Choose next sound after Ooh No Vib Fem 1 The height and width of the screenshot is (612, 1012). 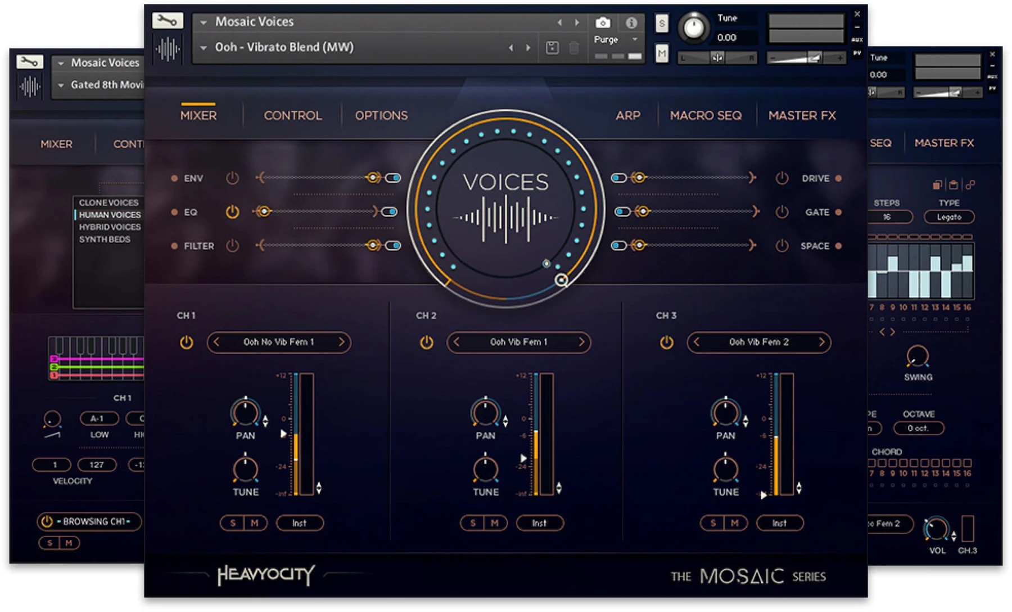click(341, 342)
